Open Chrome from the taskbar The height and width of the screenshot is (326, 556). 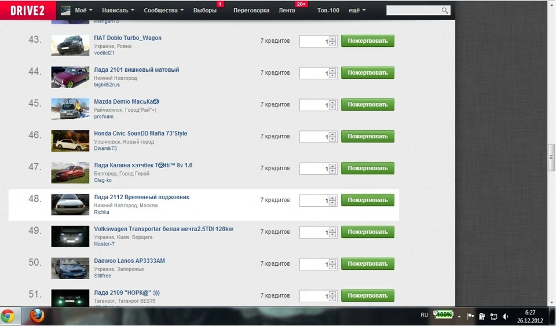[8, 316]
